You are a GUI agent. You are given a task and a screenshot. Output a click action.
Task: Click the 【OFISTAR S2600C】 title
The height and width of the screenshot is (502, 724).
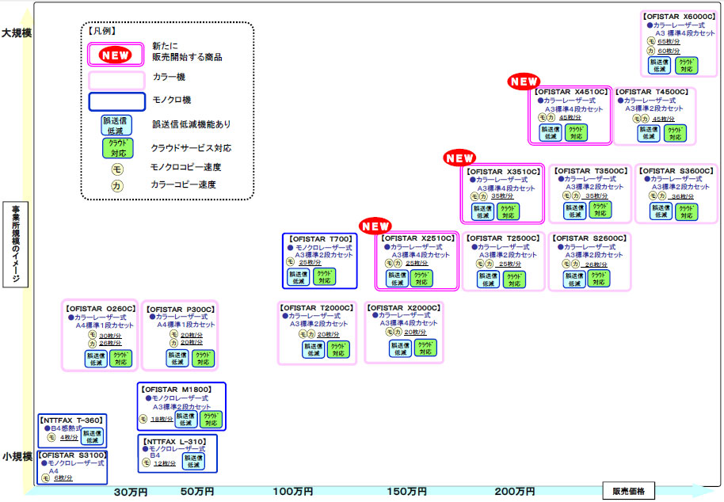point(589,238)
